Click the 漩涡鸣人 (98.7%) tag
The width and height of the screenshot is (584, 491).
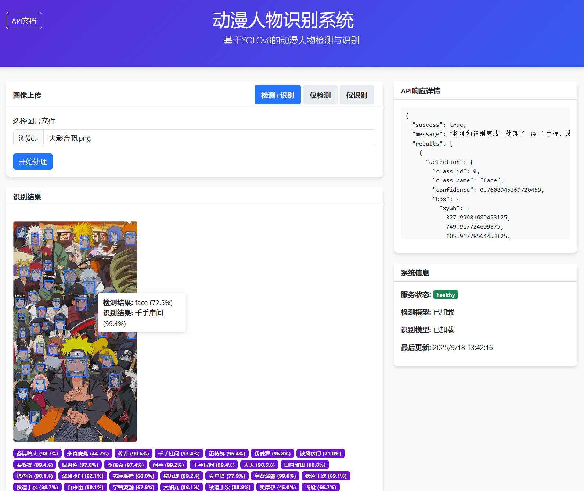[37, 454]
